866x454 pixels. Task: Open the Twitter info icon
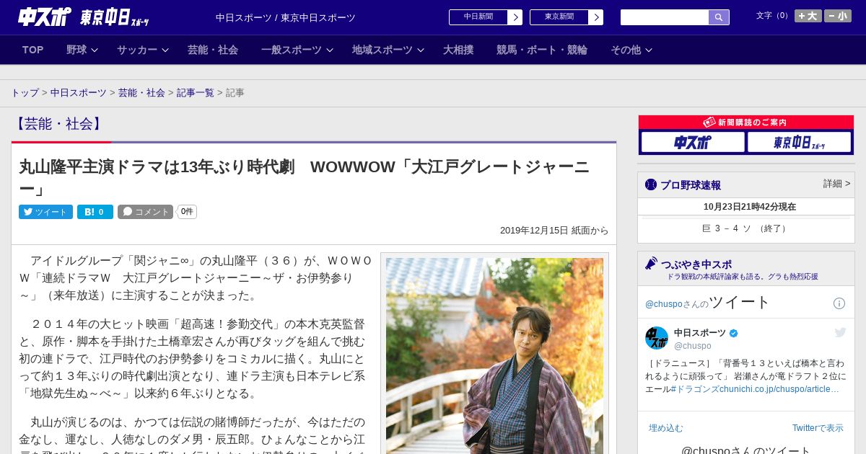pyautogui.click(x=839, y=303)
